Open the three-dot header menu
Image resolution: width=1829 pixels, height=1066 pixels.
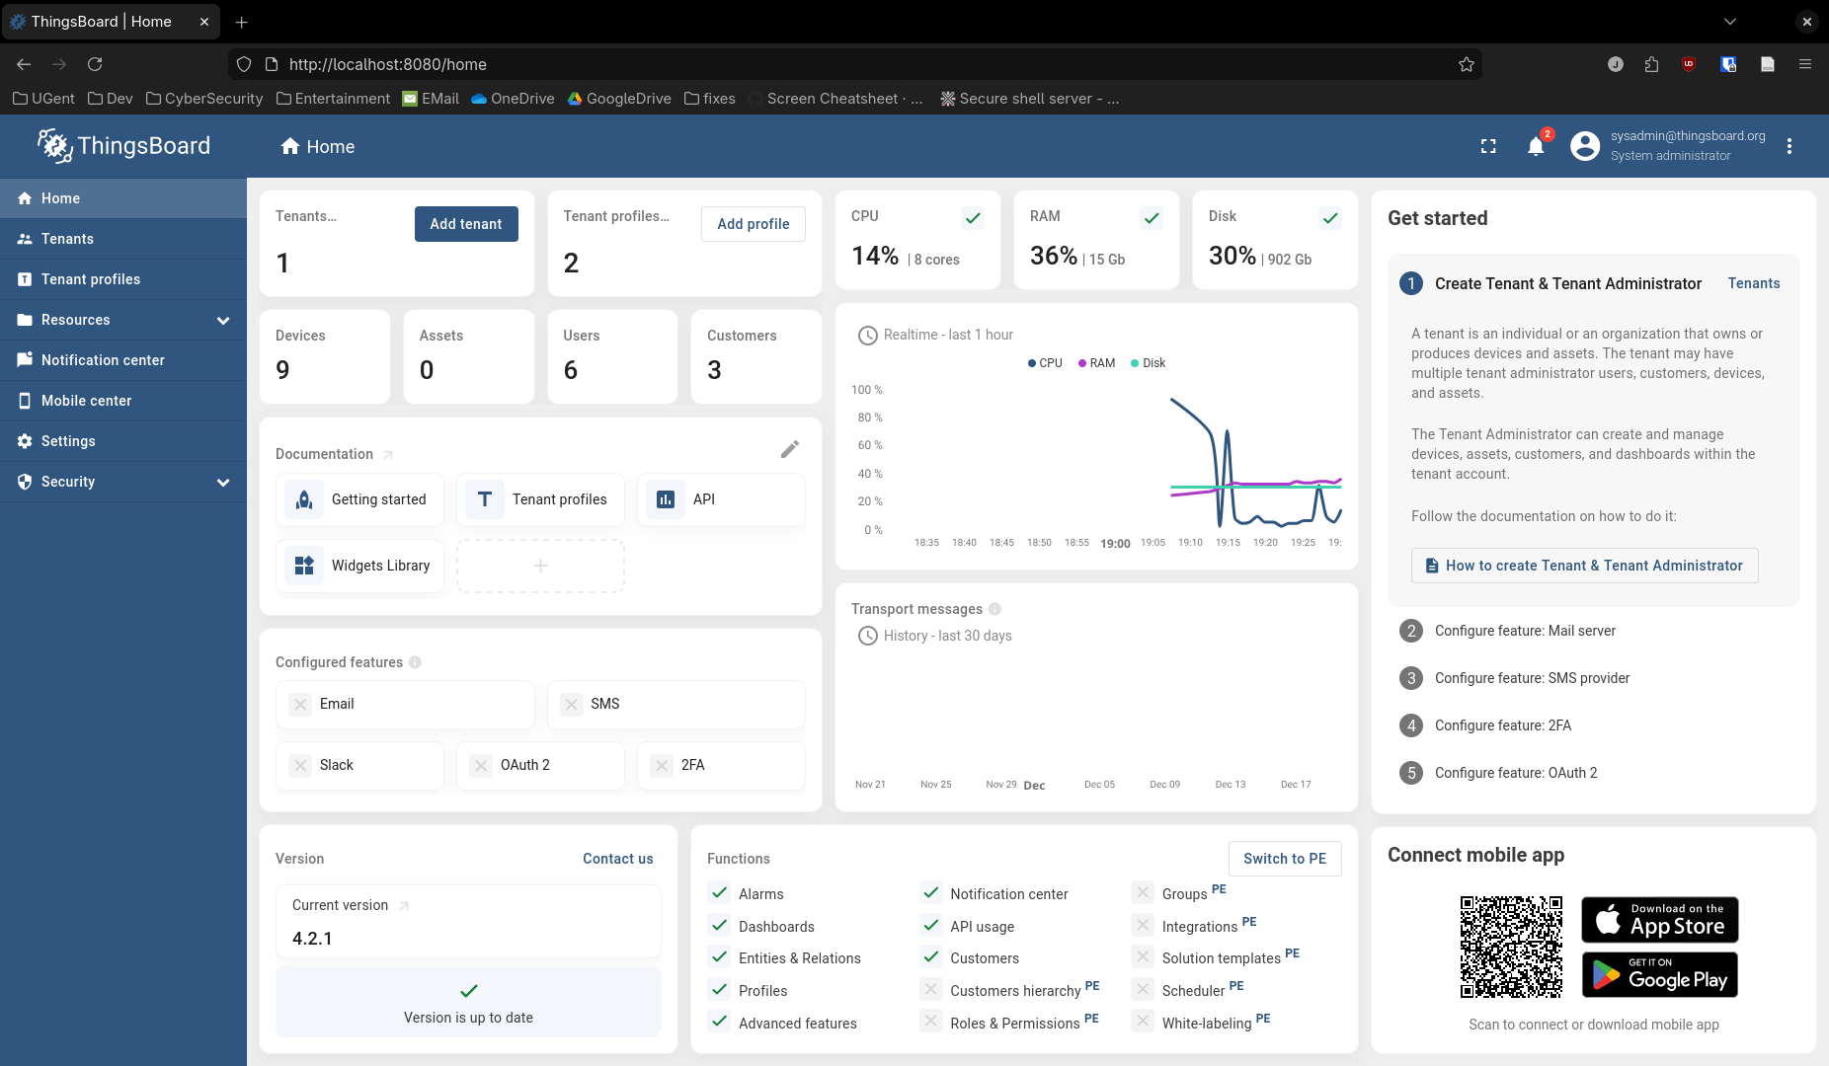1789,147
